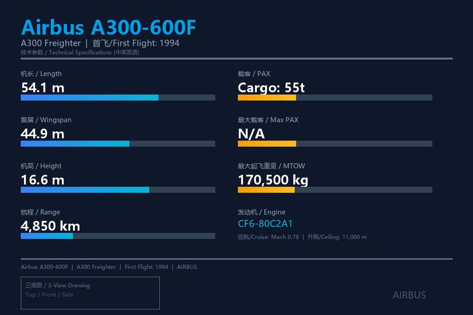473x315 pixels.
Task: Select the 44.9 m wingspan value
Action: pyautogui.click(x=42, y=134)
